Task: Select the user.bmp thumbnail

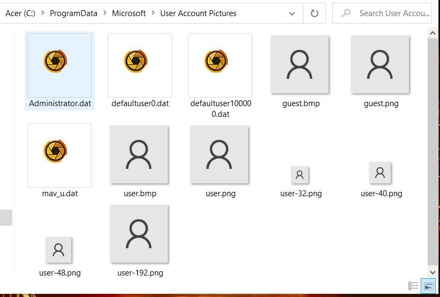Action: 139,154
